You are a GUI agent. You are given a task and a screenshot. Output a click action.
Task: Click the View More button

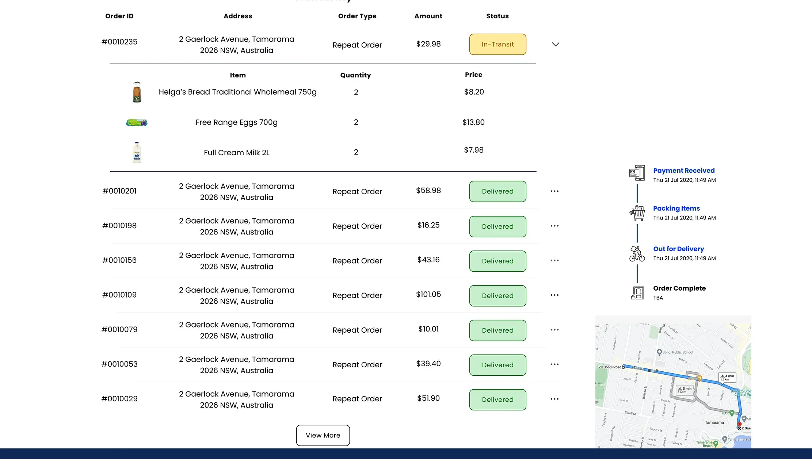[x=323, y=435]
